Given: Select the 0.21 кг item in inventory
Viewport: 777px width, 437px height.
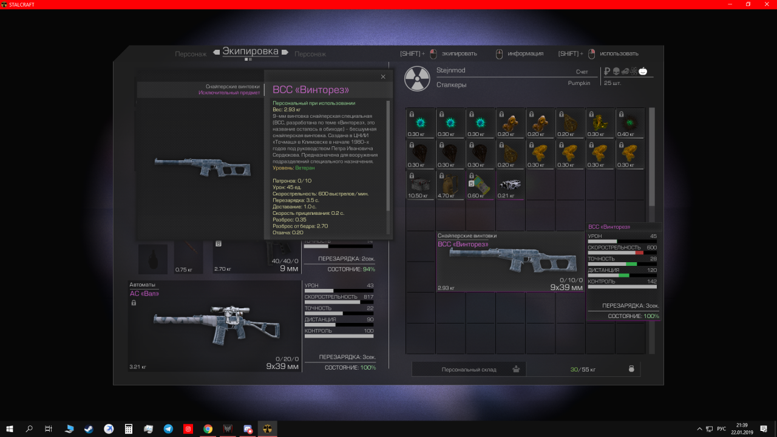Looking at the screenshot, I should [x=510, y=185].
